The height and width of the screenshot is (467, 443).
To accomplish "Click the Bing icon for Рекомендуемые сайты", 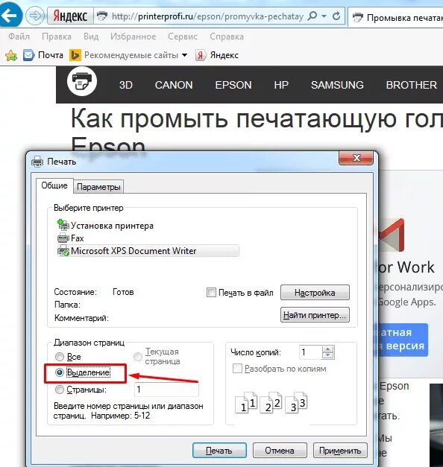I will [75, 55].
